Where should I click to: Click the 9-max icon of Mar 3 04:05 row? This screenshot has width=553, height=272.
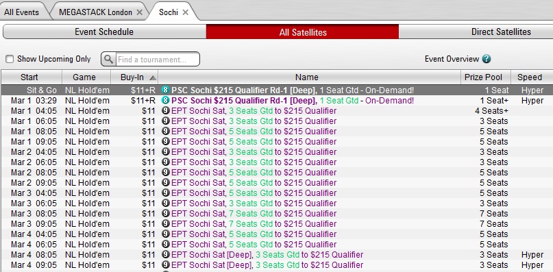pyautogui.click(x=166, y=193)
